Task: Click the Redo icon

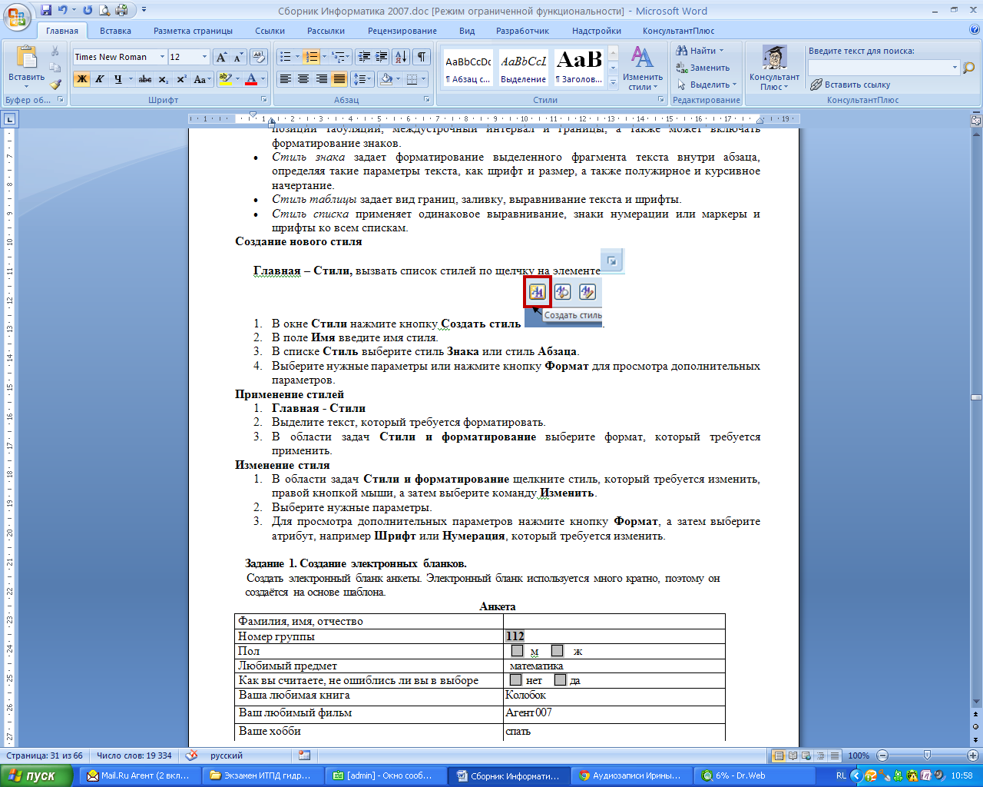Action: click(88, 11)
